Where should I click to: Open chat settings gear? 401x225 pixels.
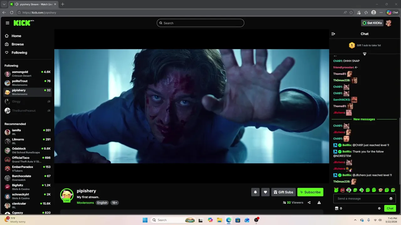pos(379,208)
